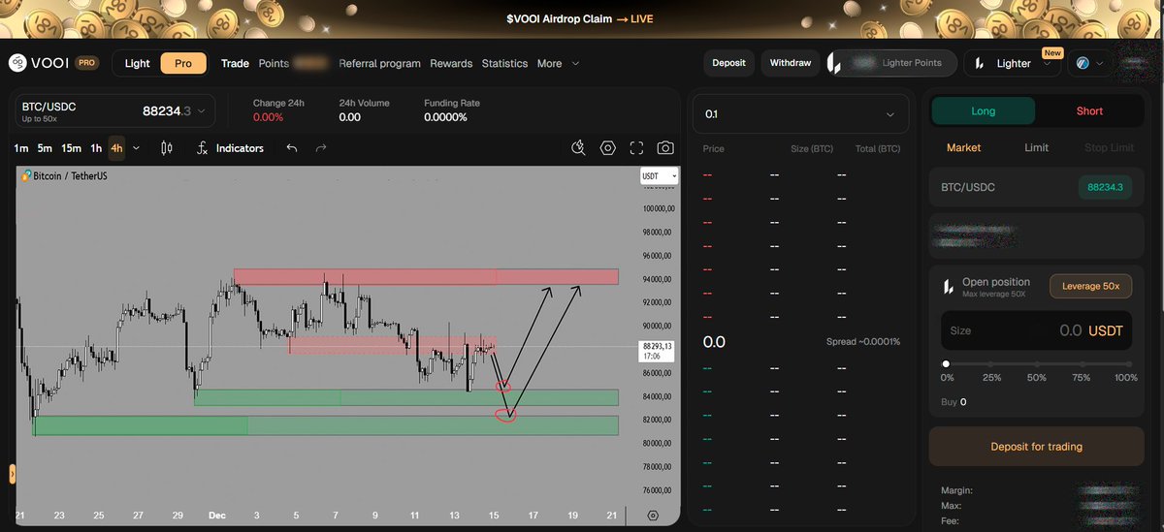Open chart settings hexagon icon

pos(608,148)
